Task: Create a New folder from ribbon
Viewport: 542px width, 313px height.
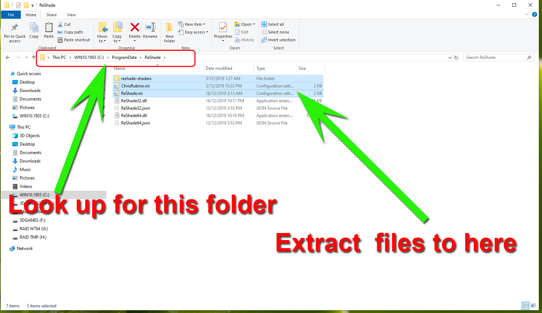Action: 169,28
